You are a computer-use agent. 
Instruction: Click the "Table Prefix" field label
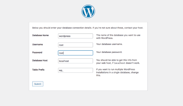(39, 69)
